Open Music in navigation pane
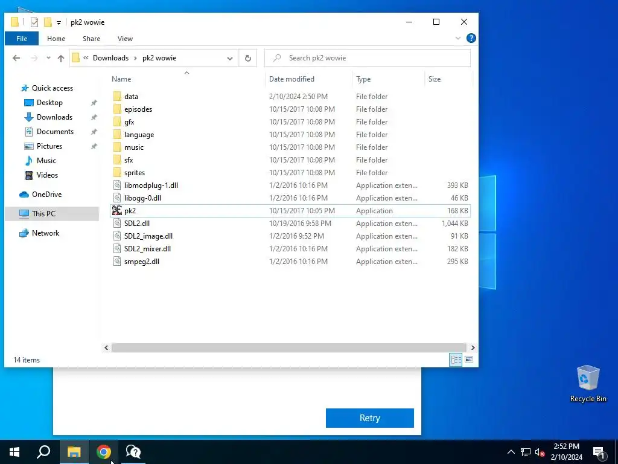 (x=46, y=161)
